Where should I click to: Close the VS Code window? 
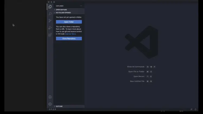click(x=49, y=2)
